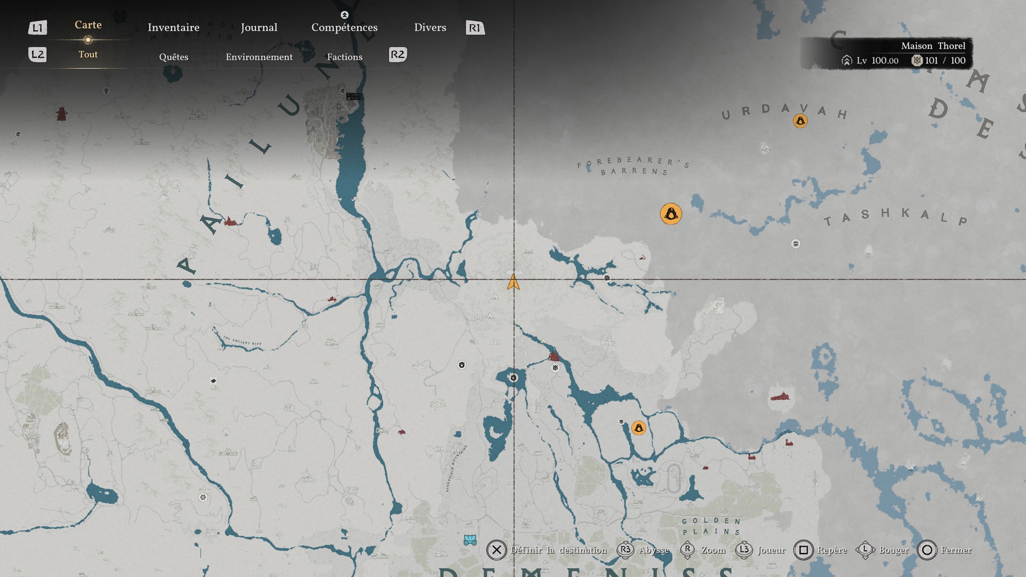Click the circle button icon
The width and height of the screenshot is (1026, 577).
pyautogui.click(x=927, y=550)
